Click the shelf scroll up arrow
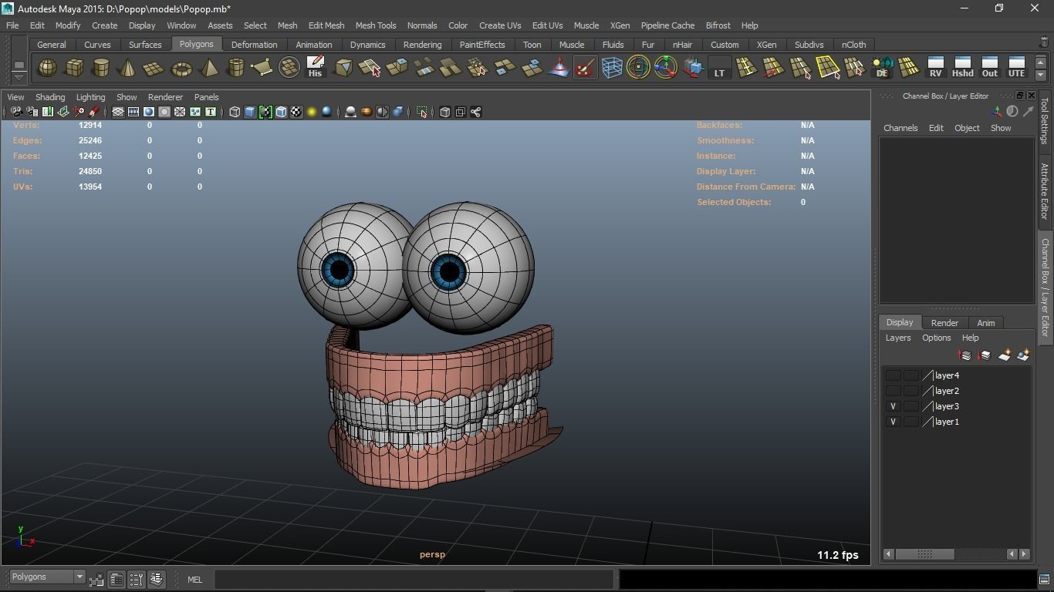1054x592 pixels. coord(1041,62)
